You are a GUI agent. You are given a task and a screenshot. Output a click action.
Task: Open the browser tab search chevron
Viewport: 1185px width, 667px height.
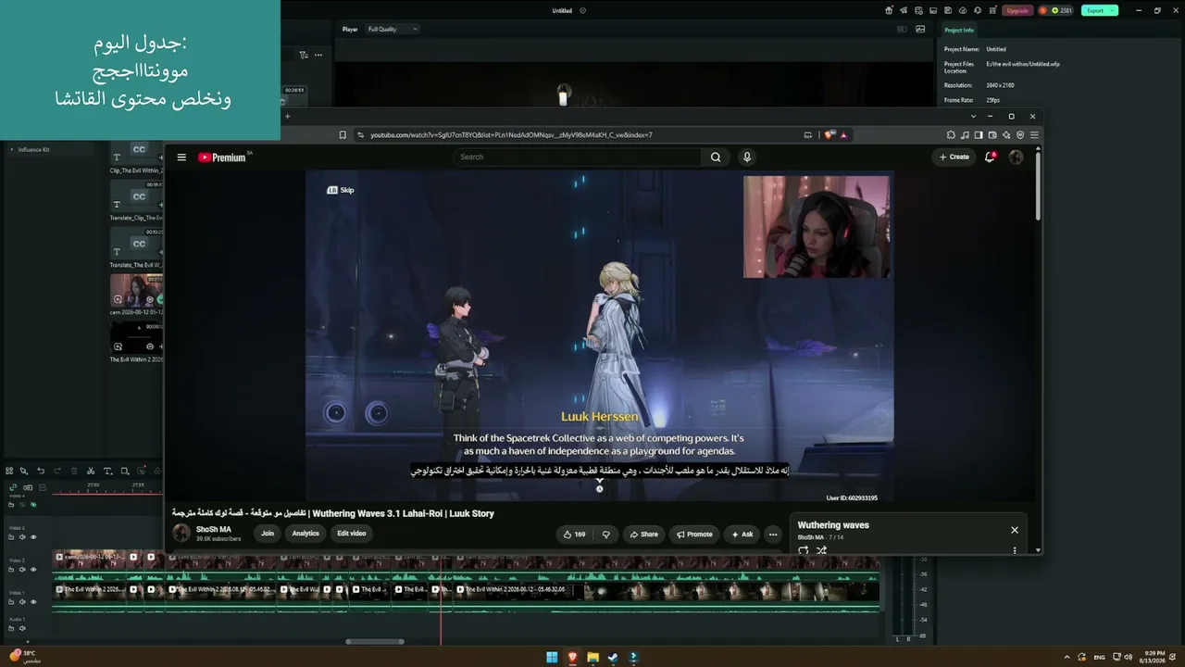click(973, 117)
